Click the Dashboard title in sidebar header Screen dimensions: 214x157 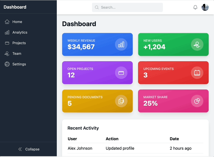15,7
